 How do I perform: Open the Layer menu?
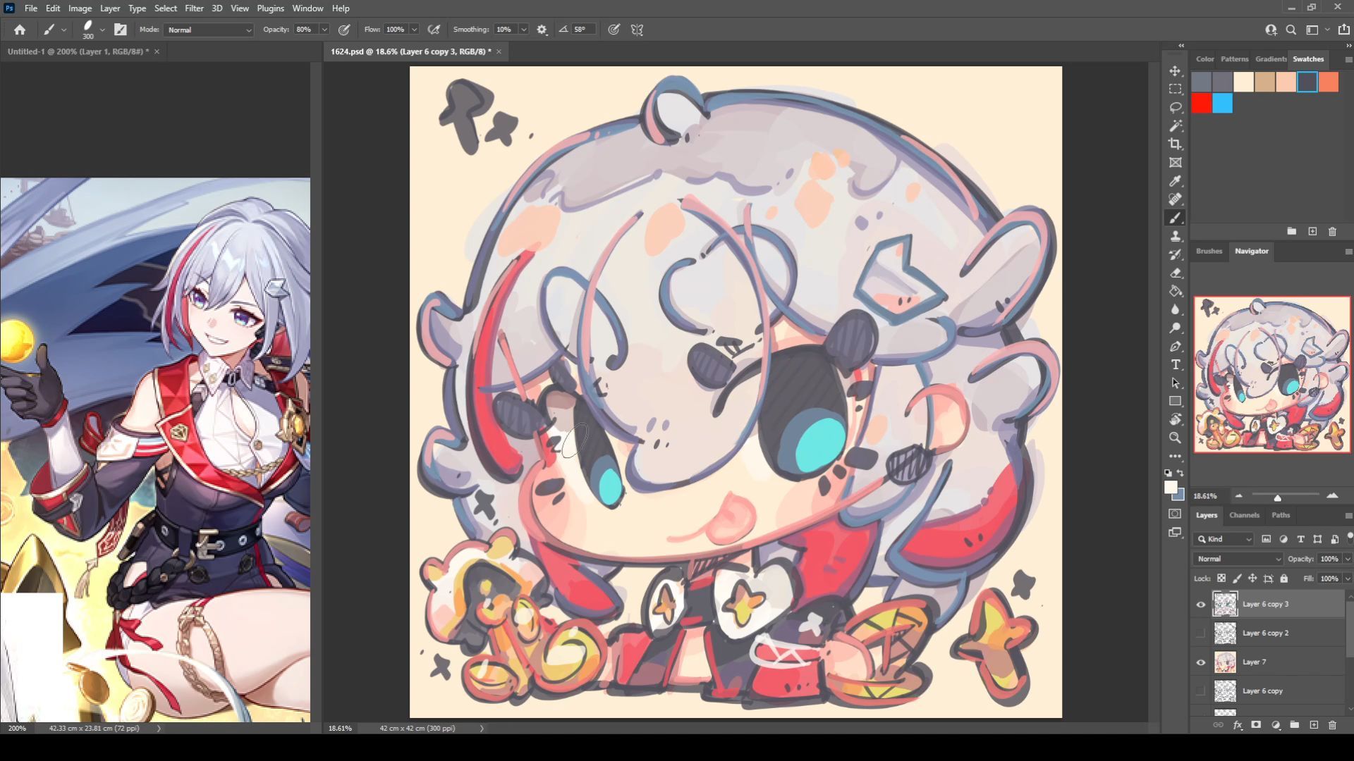click(110, 8)
